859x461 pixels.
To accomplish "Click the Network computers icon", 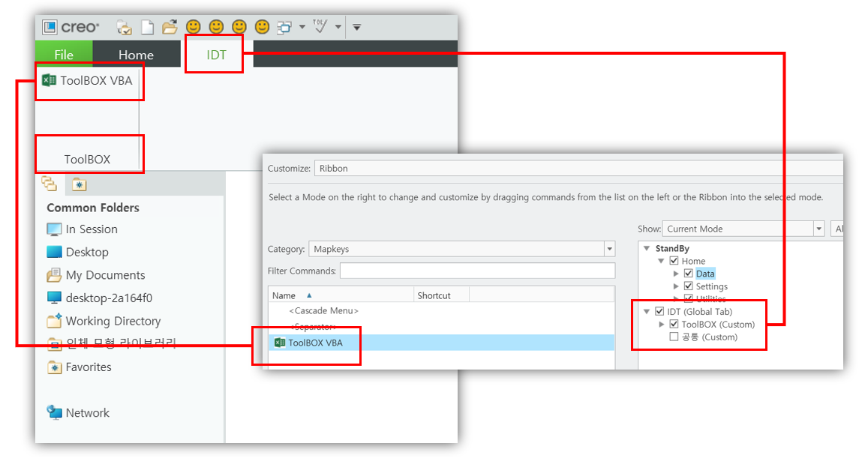I will click(x=54, y=412).
